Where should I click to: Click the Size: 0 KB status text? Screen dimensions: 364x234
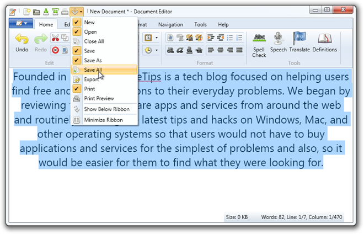[237, 217]
